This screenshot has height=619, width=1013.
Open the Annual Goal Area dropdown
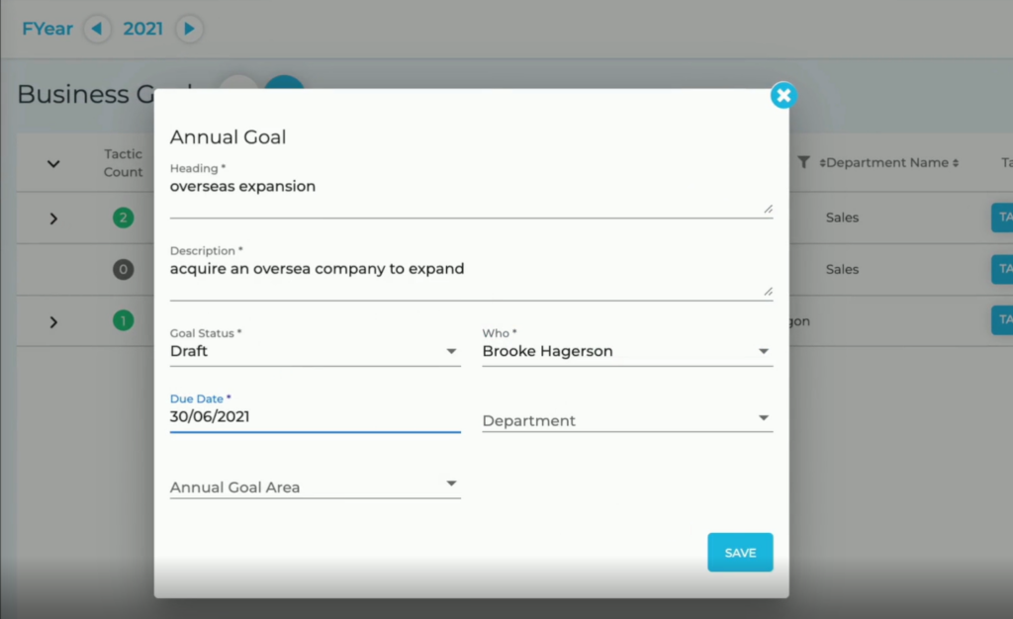tap(315, 486)
